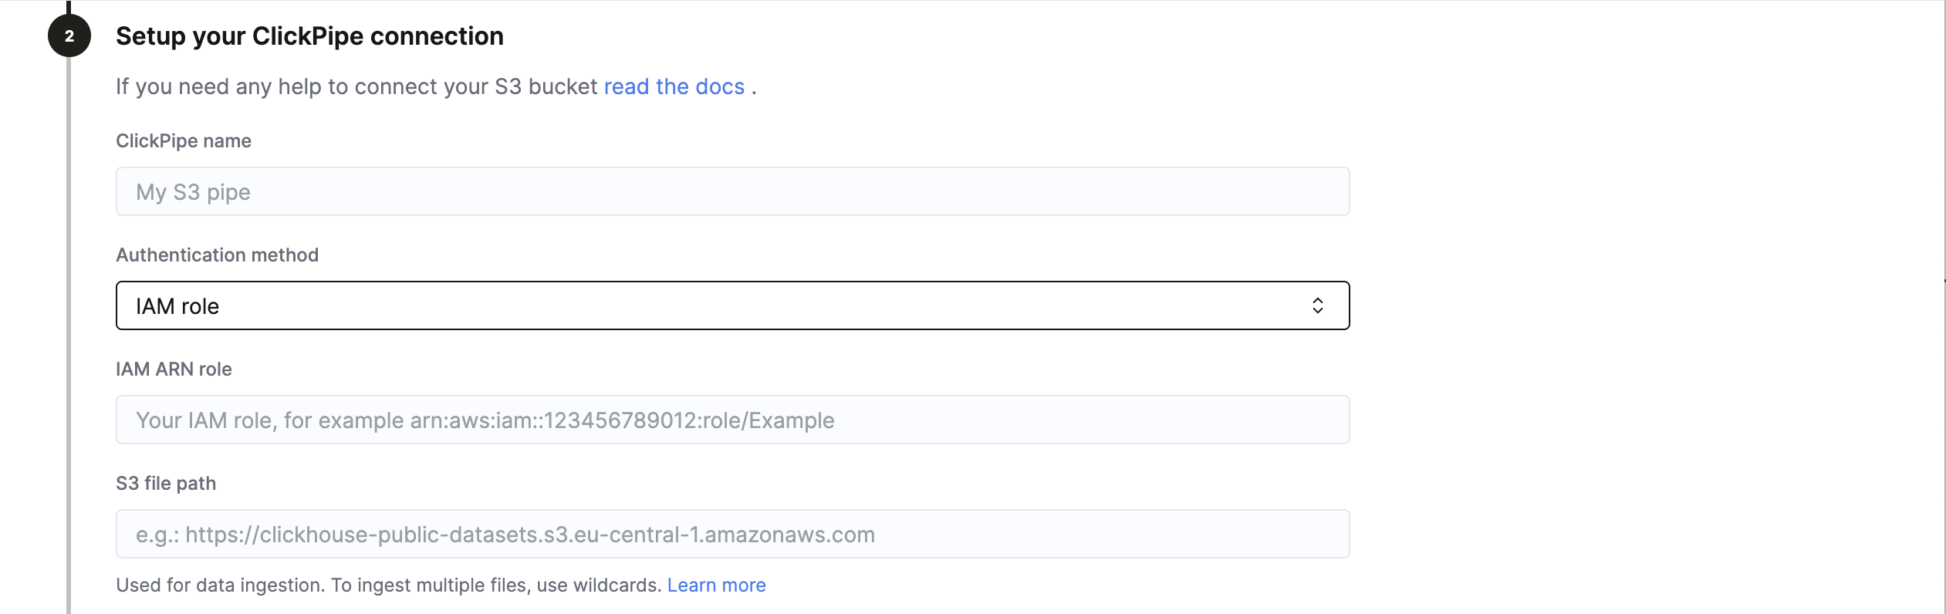
Task: Click the "Setup your ClickPipe connection" heading
Action: (309, 35)
